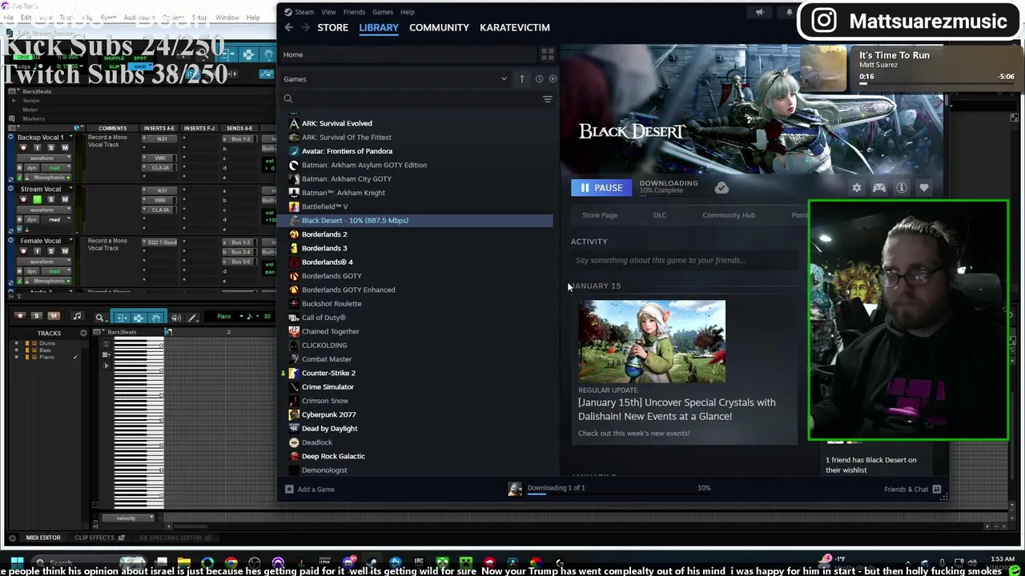
Task: Open notation view music note icon
Action: pos(77,317)
